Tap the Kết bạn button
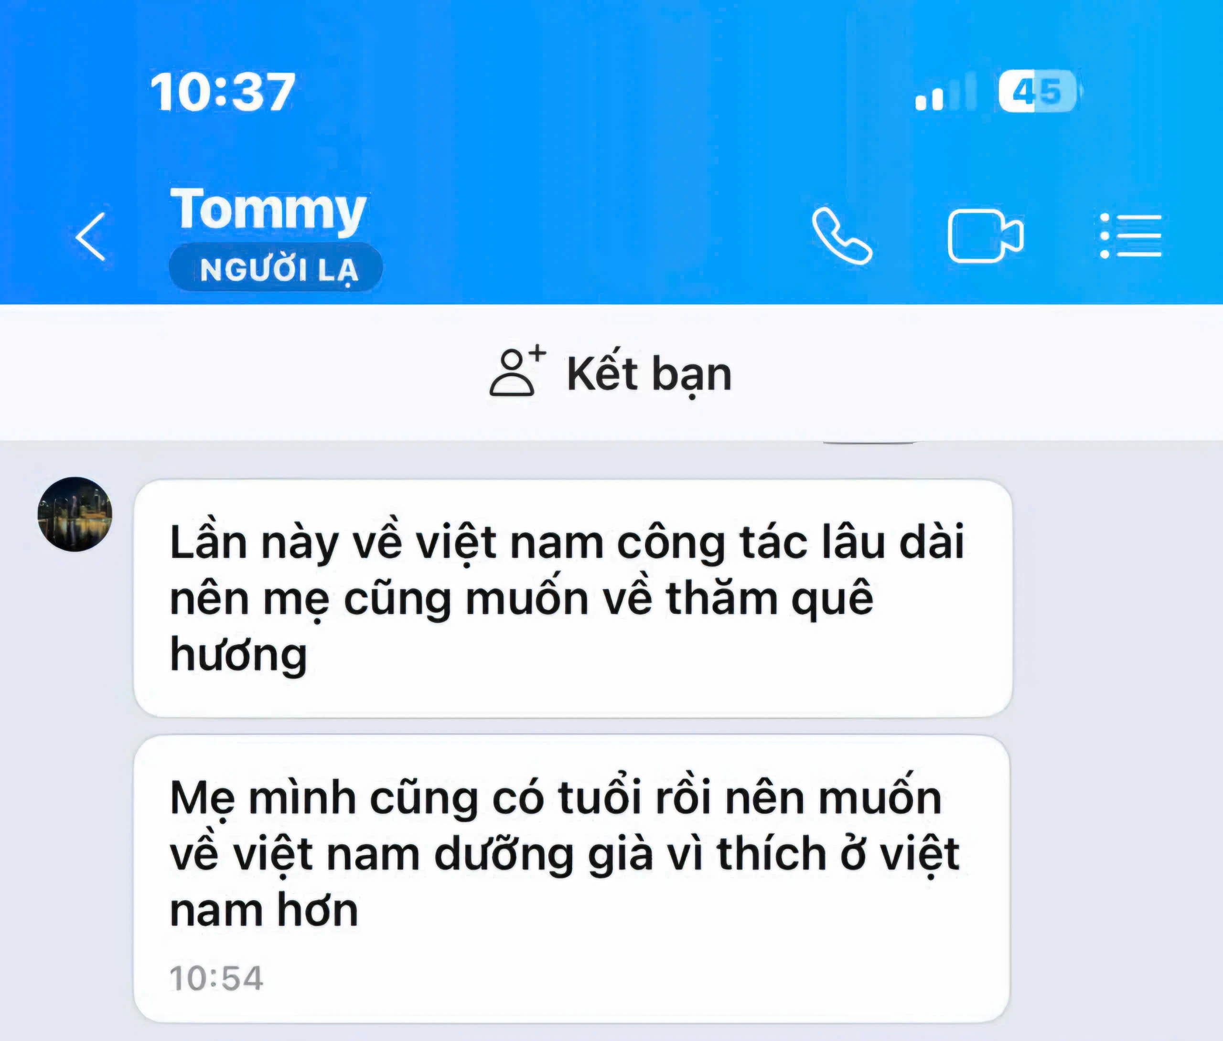The image size is (1223, 1041). coord(611,373)
